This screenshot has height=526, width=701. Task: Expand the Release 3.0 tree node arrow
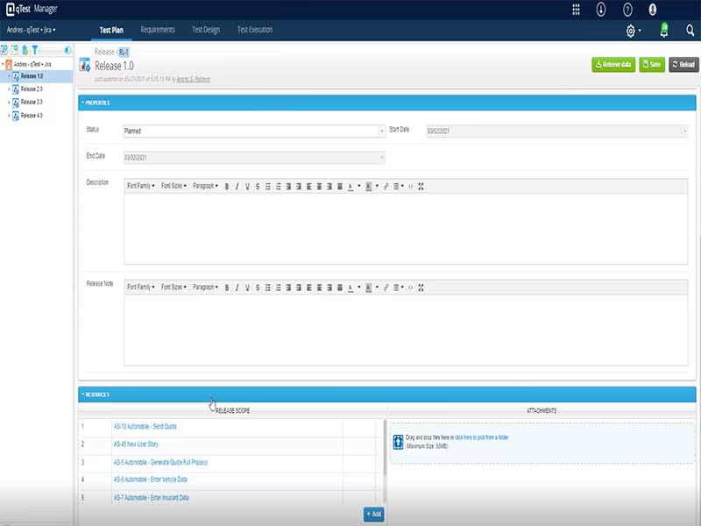coord(9,103)
